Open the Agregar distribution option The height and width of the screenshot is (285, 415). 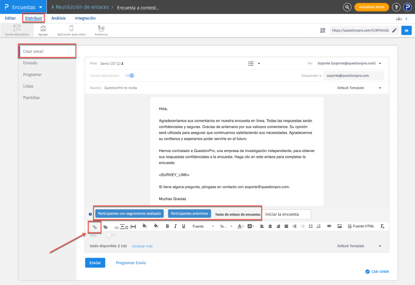(43, 30)
